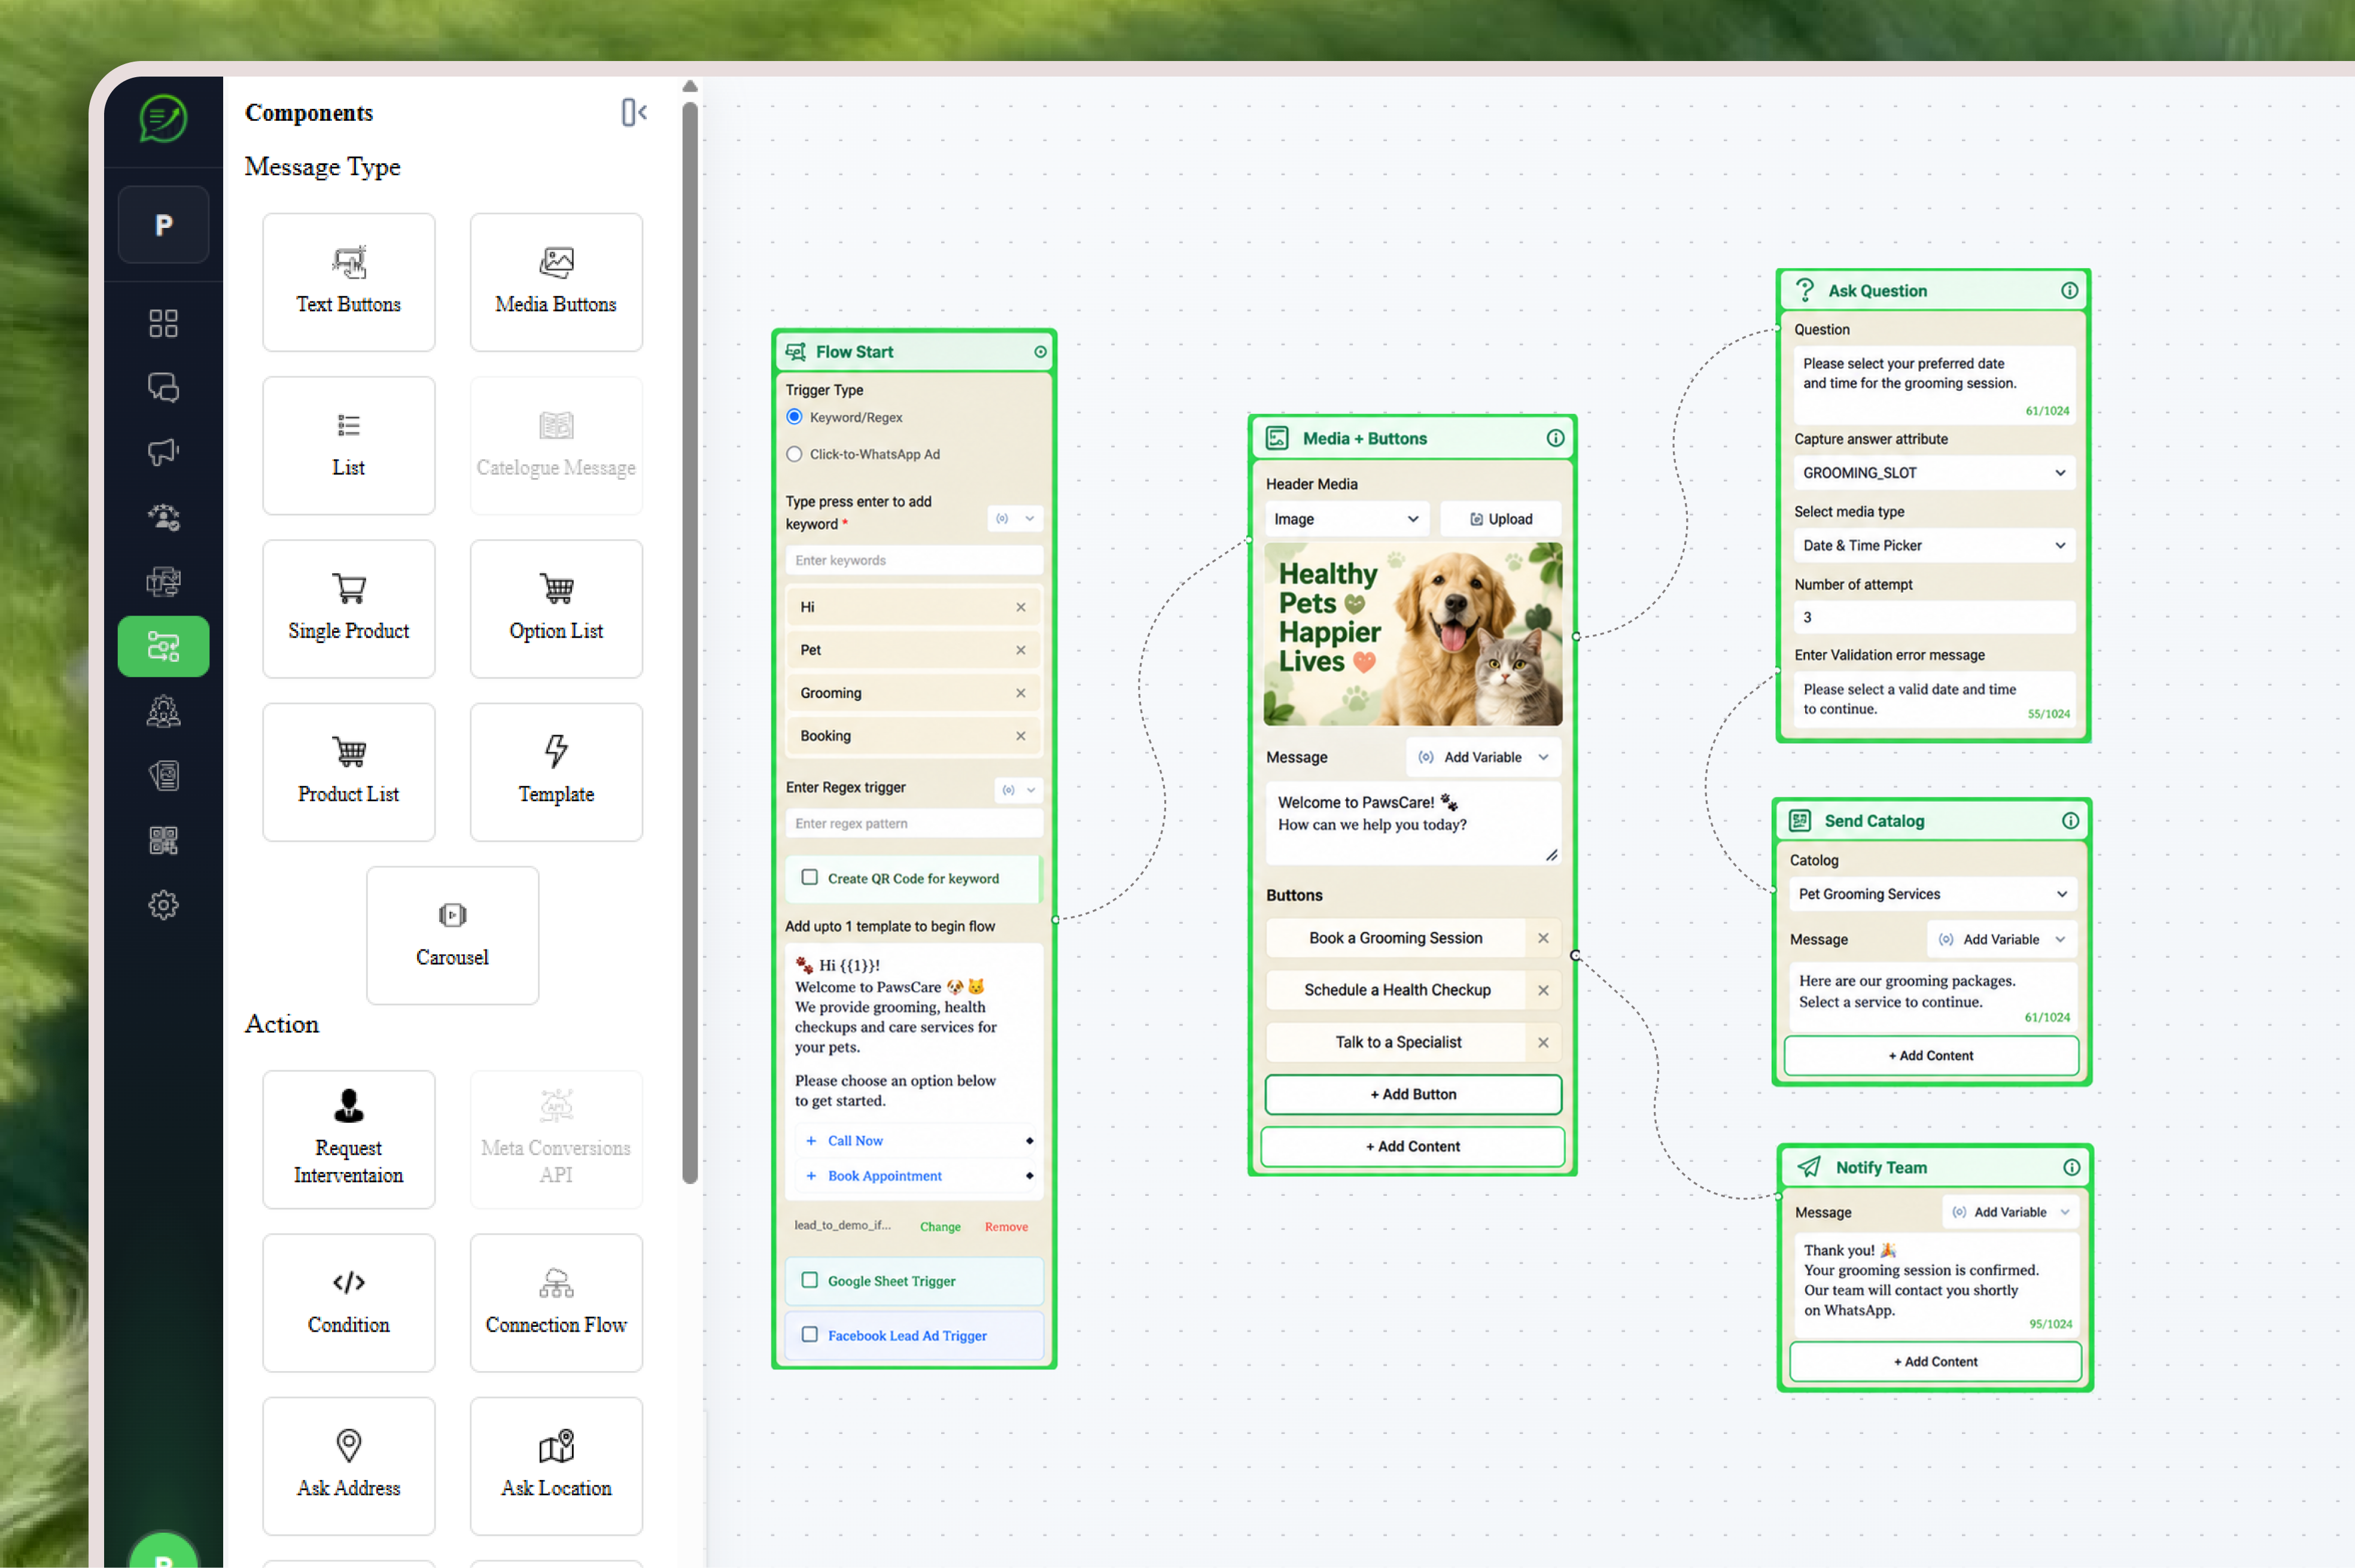Expand Add Variable in Notify Team node
2355x1568 pixels.
click(2011, 1212)
